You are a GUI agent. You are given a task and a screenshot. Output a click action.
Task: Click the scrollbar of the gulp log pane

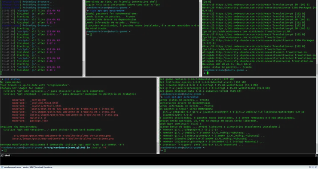tap(84, 38)
